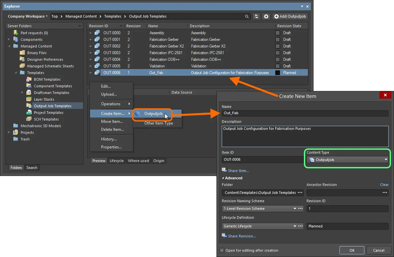Select the BOM Templates folder icon

click(x=29, y=79)
